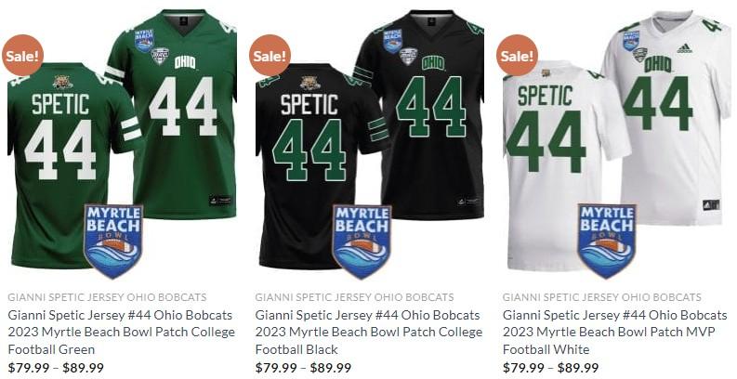Click Myrtle Beach Bowl patch on green product
Viewport: 737px width, 379px height.
pos(113,242)
